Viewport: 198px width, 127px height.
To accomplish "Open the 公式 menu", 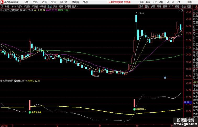I will pyautogui.click(x=155, y=2).
